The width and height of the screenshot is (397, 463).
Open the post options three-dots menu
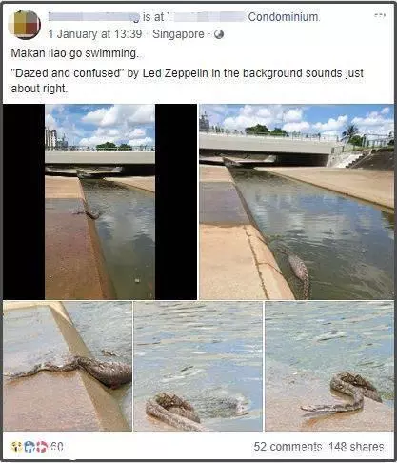click(381, 15)
